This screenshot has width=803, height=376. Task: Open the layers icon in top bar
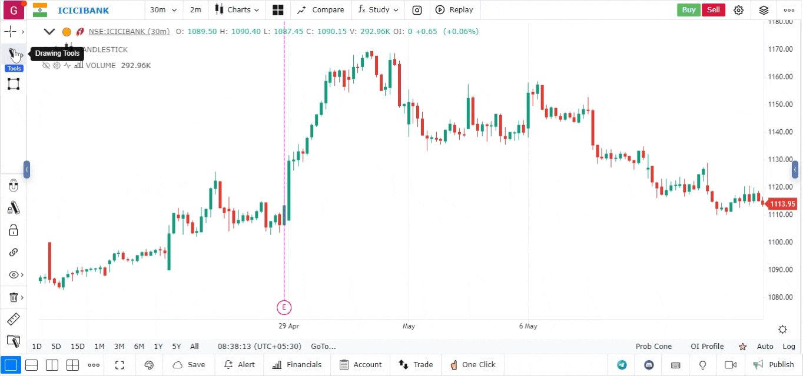coord(764,10)
